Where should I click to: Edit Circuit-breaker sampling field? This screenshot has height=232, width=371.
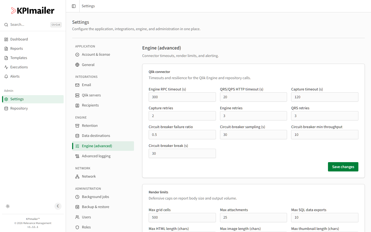(253, 135)
